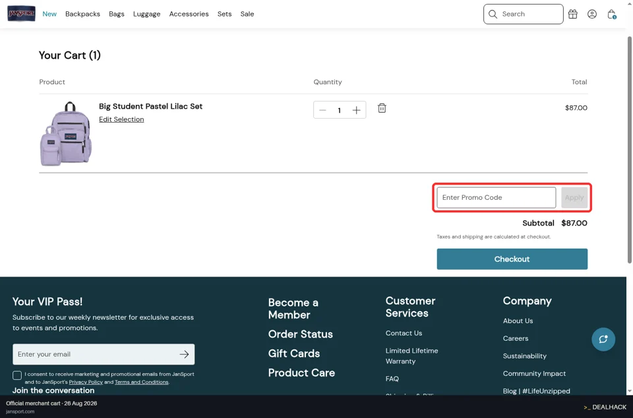Open the Sets menu item
Screen dimensions: 633x418
coord(224,14)
